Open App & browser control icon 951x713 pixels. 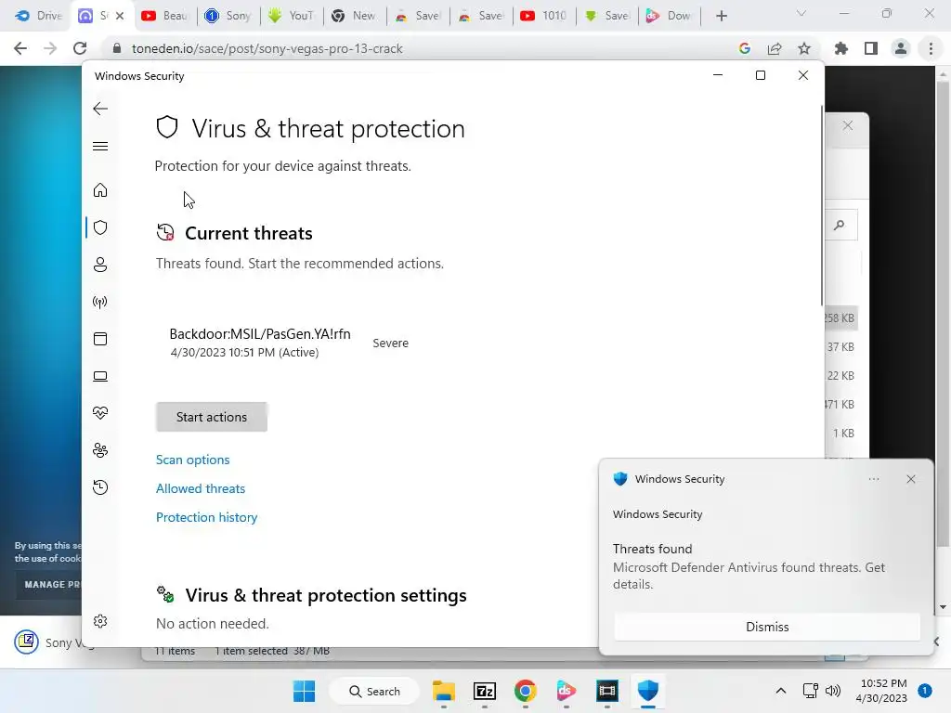pyautogui.click(x=100, y=339)
